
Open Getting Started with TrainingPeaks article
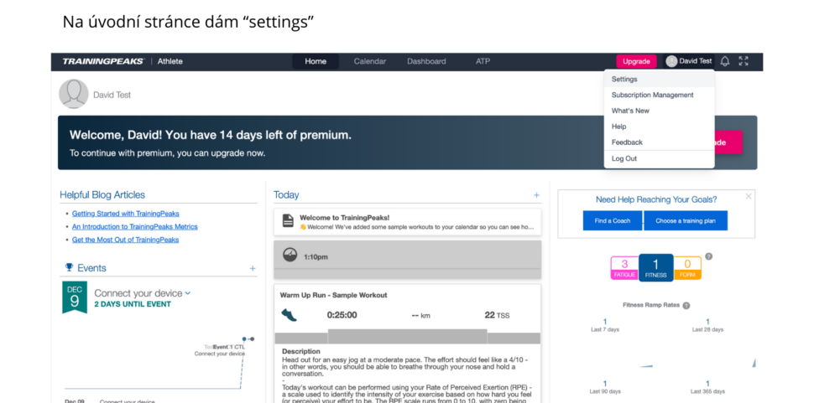[126, 214]
